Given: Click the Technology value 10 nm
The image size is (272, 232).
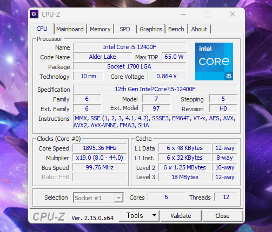Looking at the screenshot, I should point(88,76).
